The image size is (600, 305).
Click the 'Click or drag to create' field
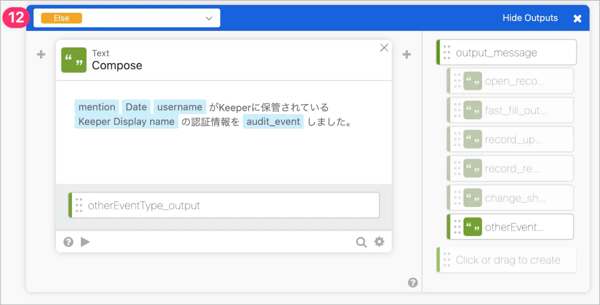pos(507,260)
